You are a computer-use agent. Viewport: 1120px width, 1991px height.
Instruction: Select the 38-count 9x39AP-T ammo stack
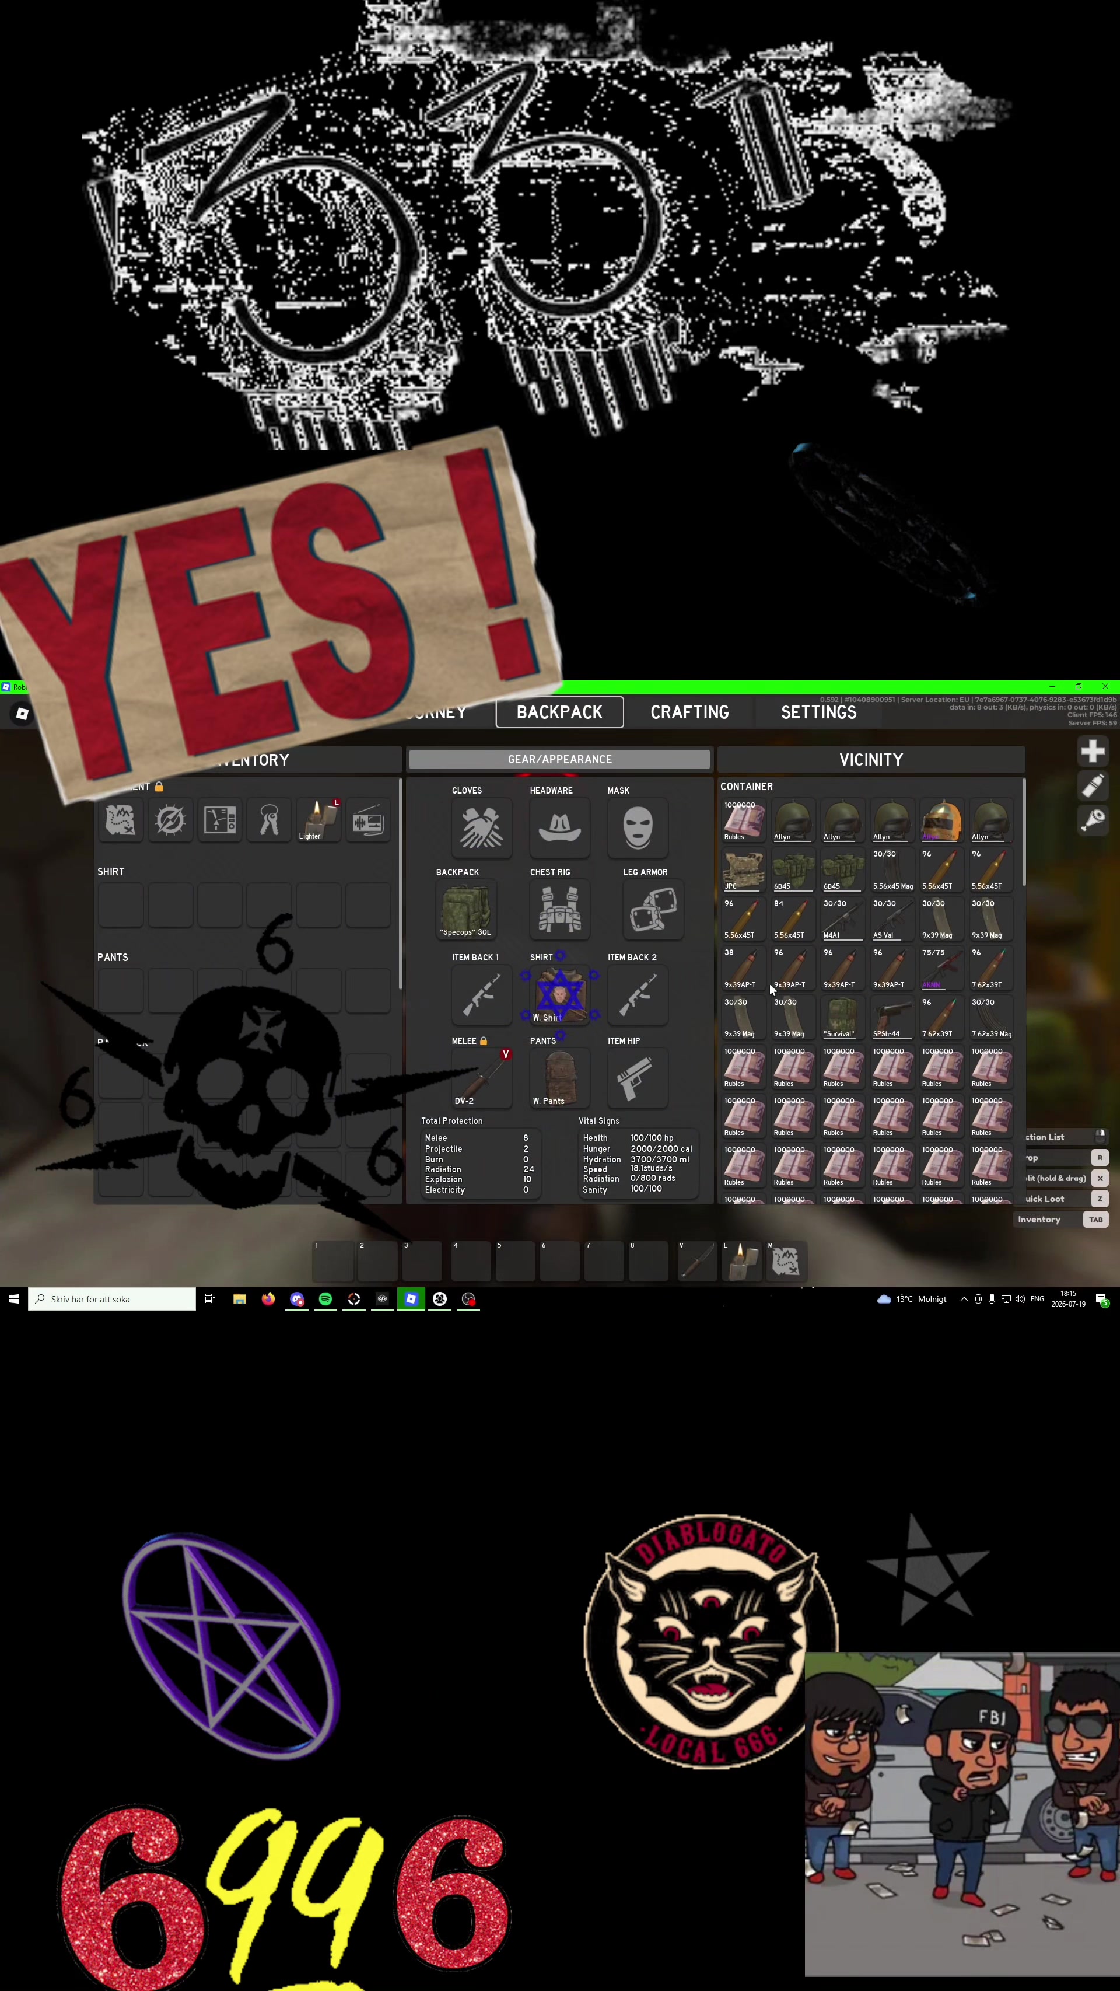pos(744,969)
